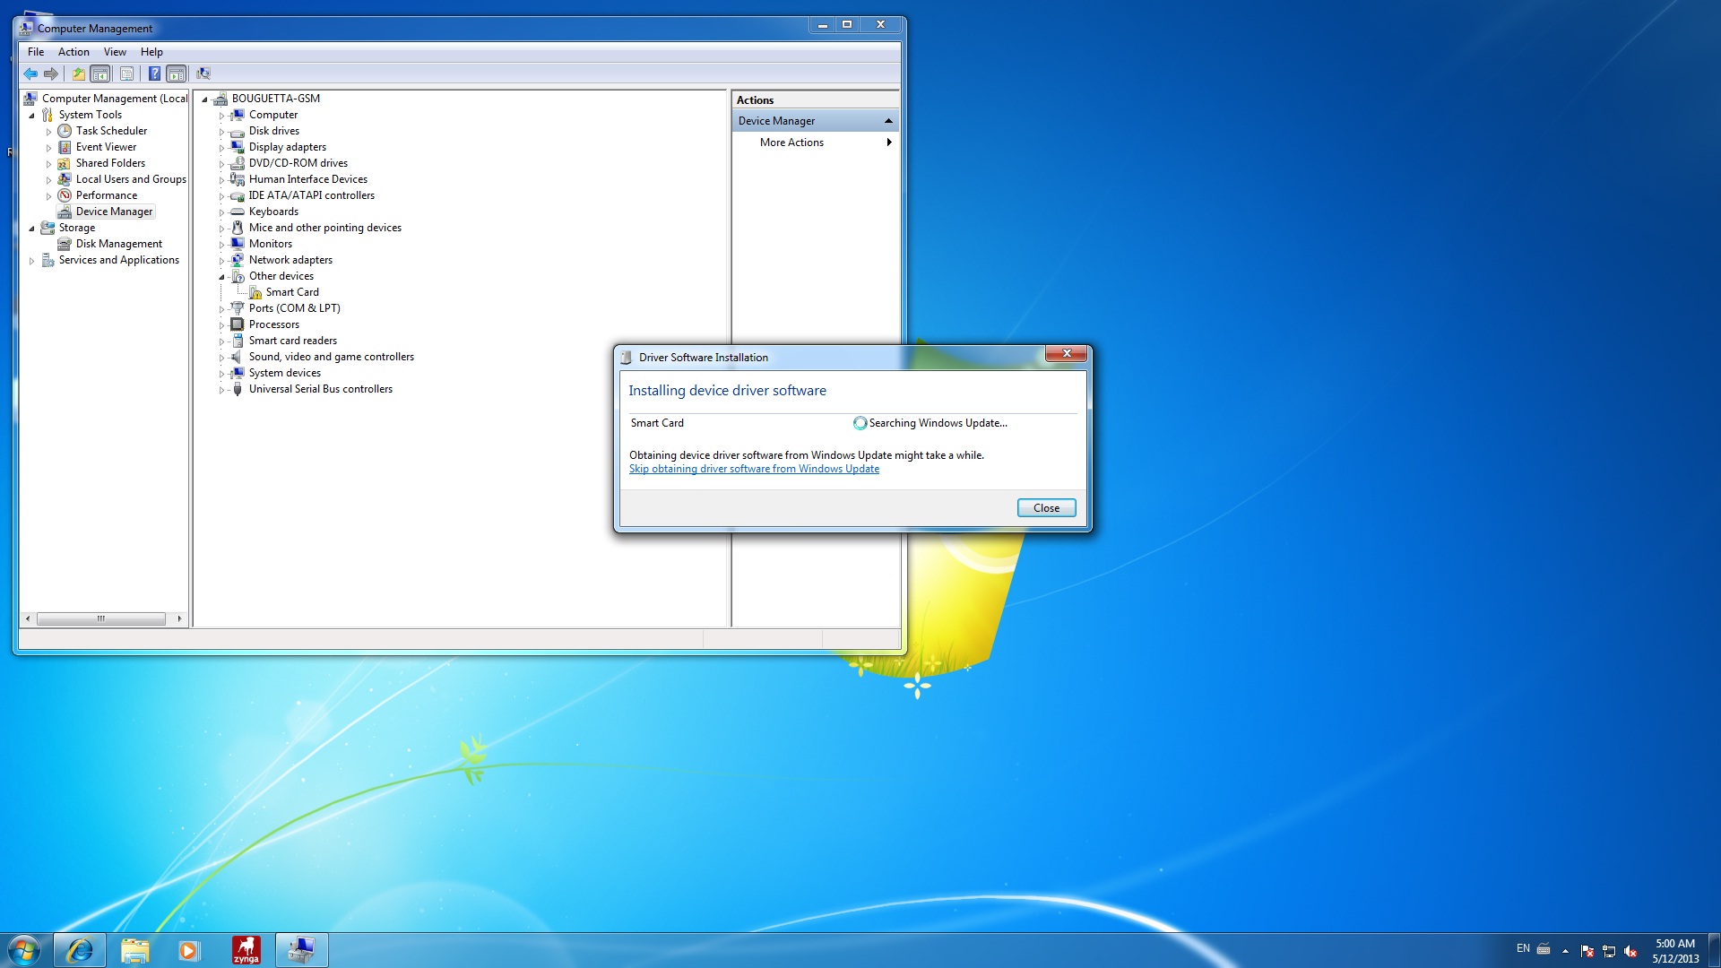Open the Help menu
1721x968 pixels.
pyautogui.click(x=151, y=52)
